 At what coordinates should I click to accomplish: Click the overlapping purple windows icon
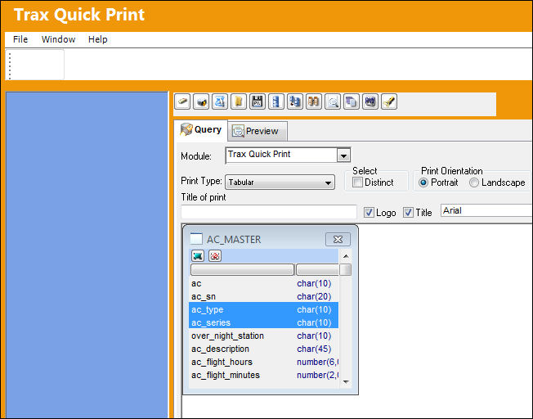351,101
